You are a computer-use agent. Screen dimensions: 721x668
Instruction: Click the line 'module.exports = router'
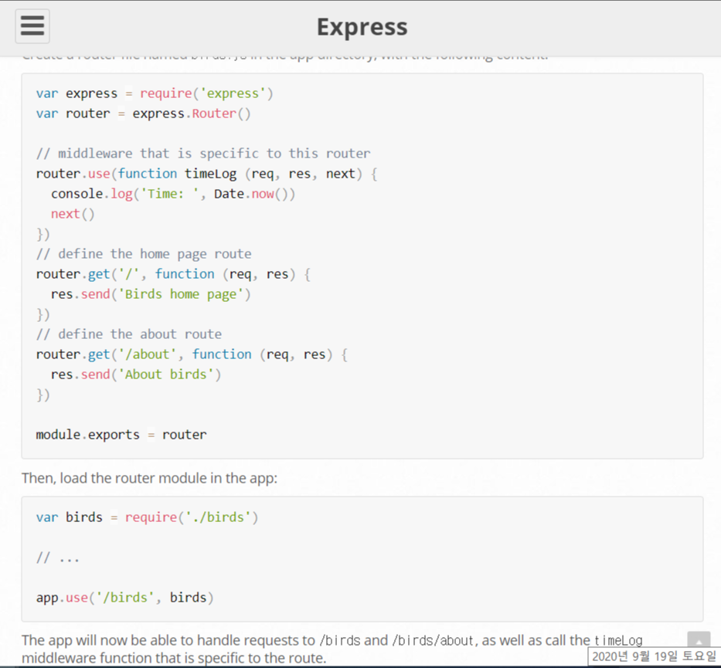click(121, 435)
